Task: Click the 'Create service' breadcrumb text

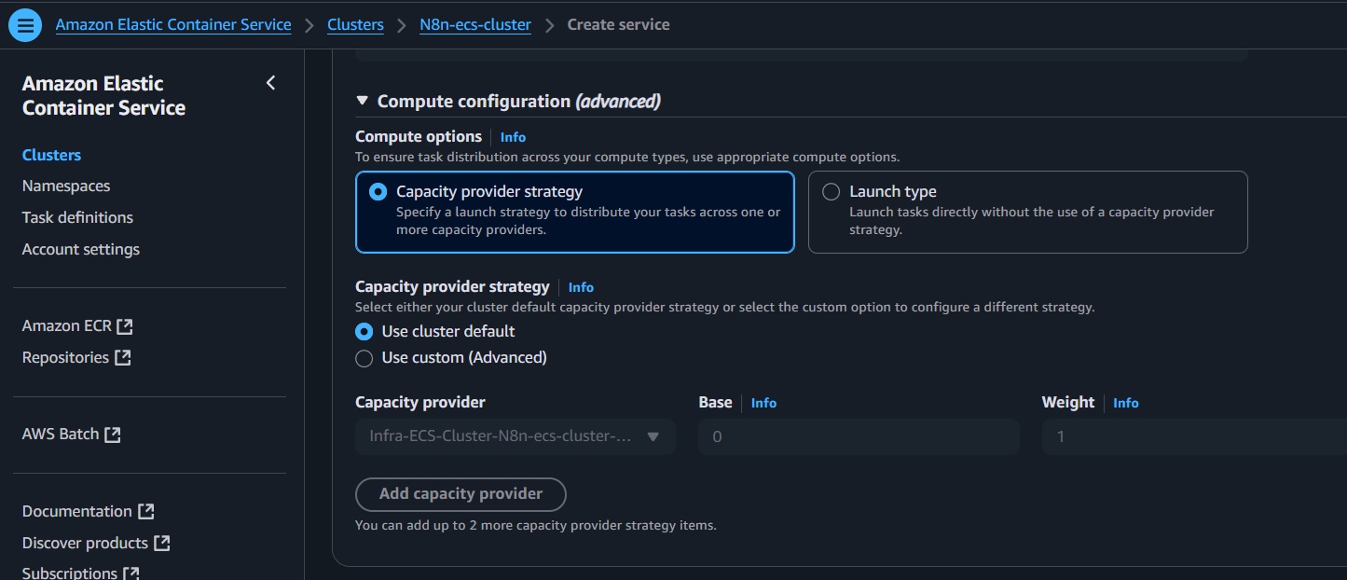Action: pyautogui.click(x=619, y=25)
